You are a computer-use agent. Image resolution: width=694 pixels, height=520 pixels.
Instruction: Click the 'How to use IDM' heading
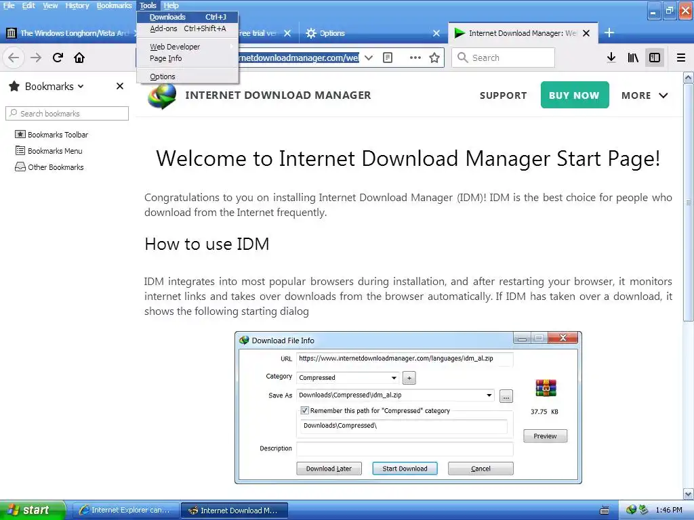coord(207,244)
